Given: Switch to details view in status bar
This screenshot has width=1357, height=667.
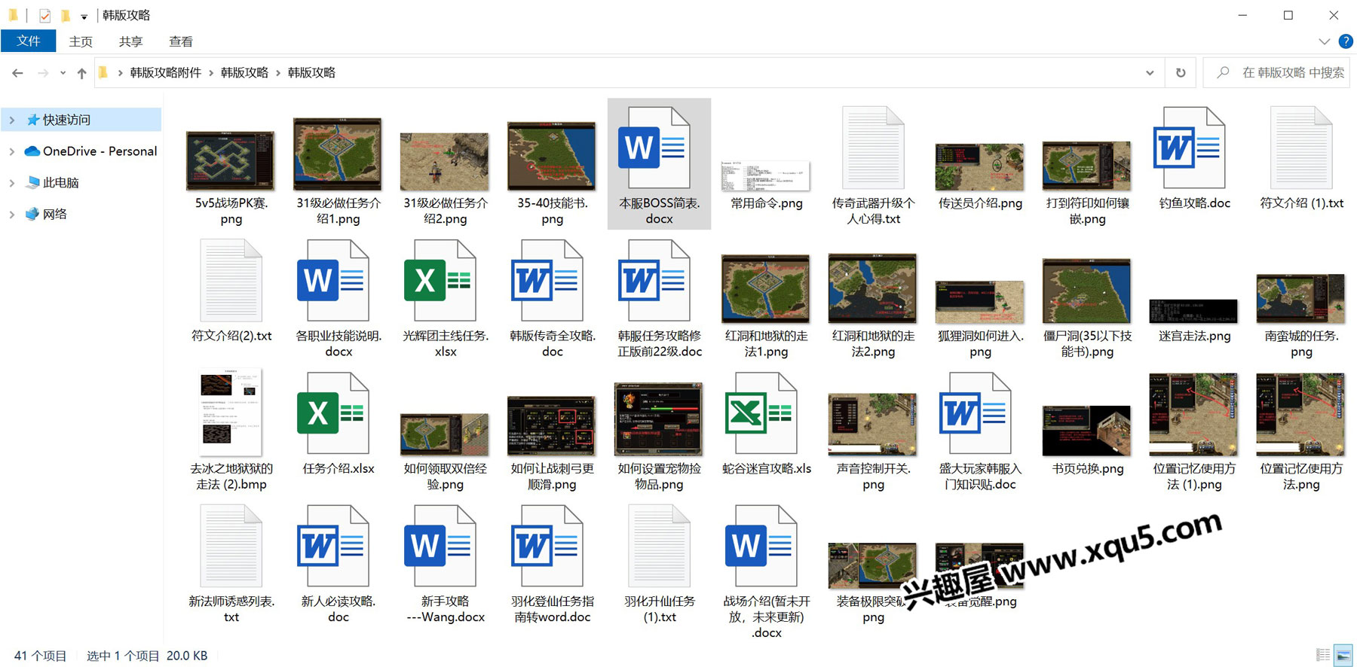Looking at the screenshot, I should coord(1323,656).
